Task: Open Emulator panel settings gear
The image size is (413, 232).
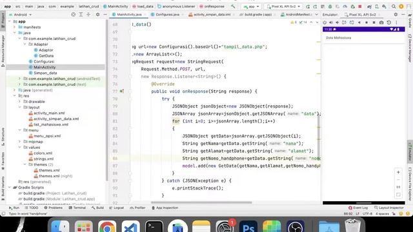Action: 396,14
